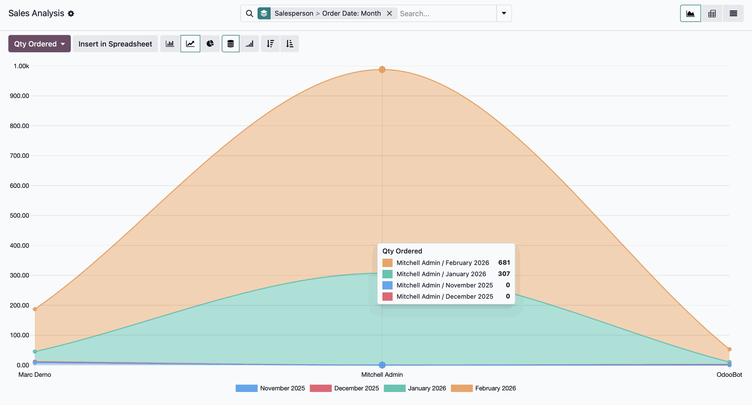This screenshot has width=752, height=405.
Task: Select the graph view tab
Action: tap(691, 14)
